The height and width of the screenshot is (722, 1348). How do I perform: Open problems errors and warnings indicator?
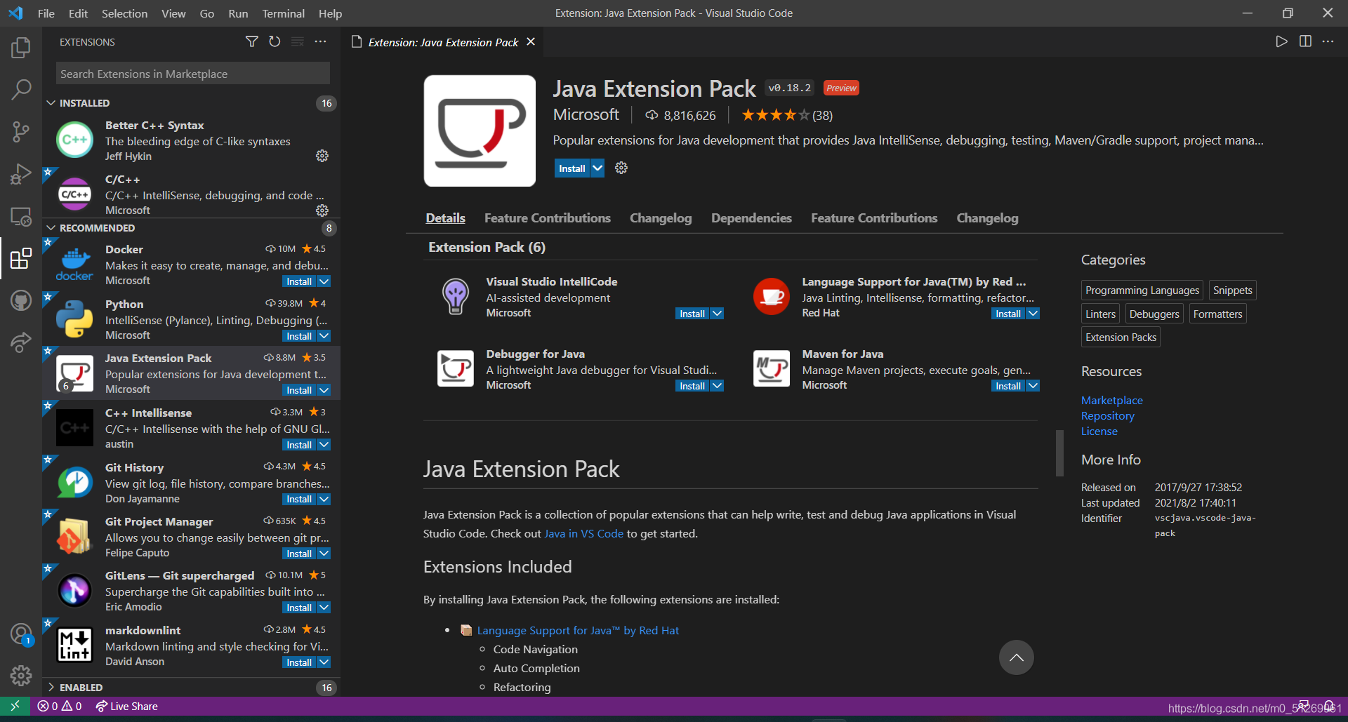60,706
